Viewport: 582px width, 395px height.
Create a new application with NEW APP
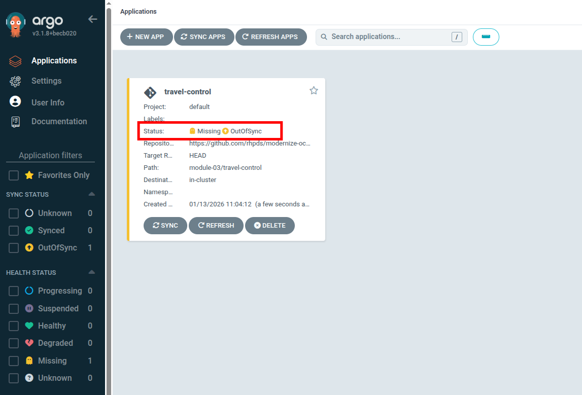(x=146, y=37)
